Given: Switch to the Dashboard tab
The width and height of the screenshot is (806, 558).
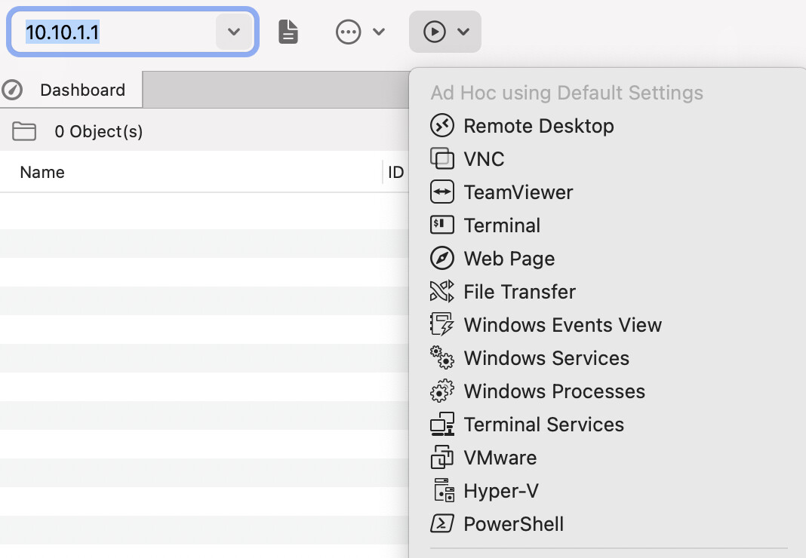Looking at the screenshot, I should point(82,90).
